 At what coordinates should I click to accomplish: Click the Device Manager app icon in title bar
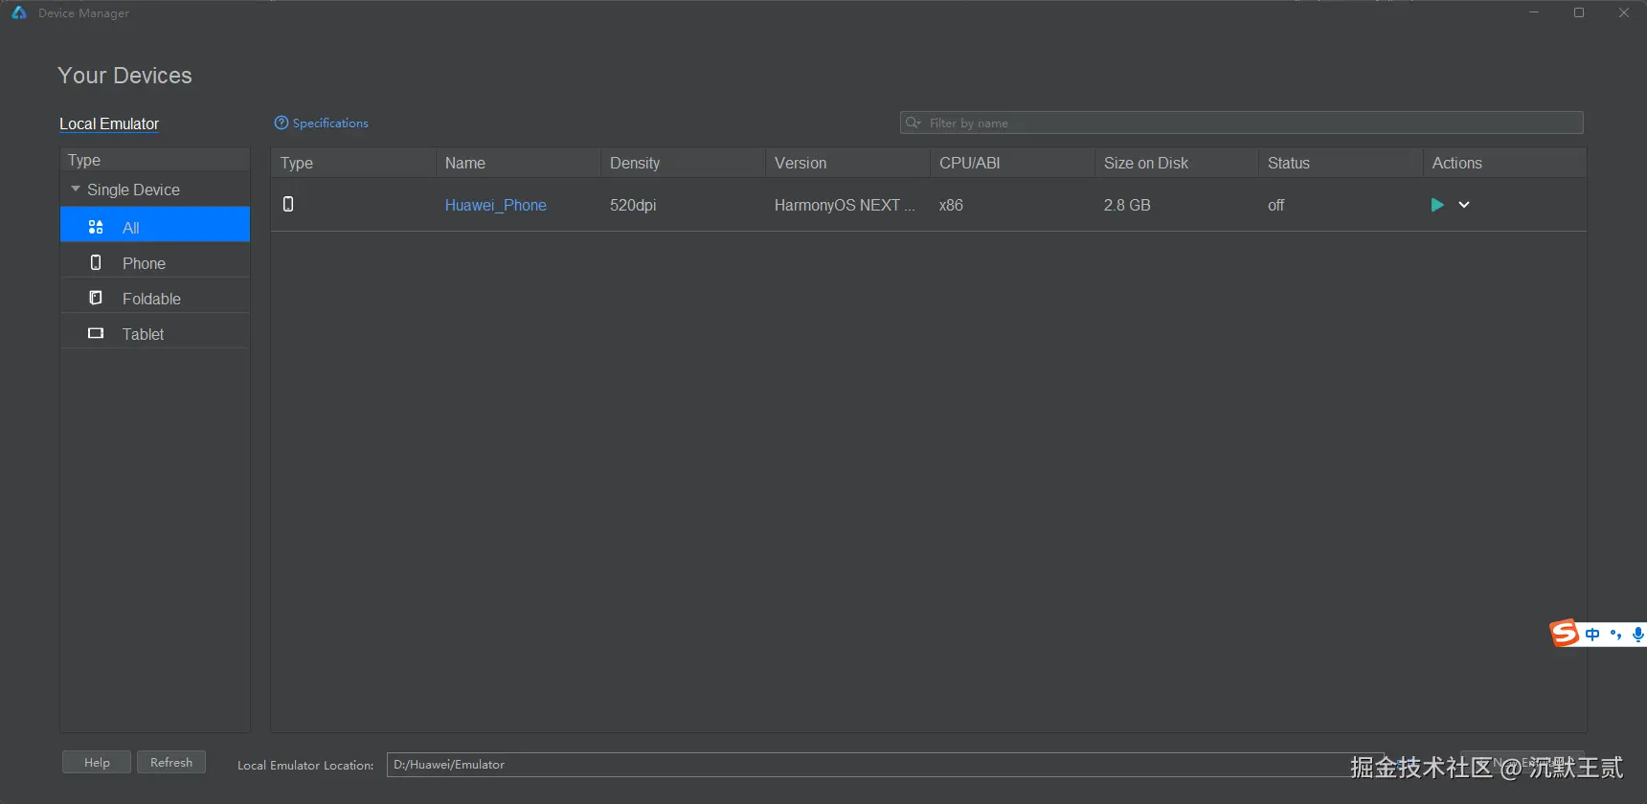18,12
